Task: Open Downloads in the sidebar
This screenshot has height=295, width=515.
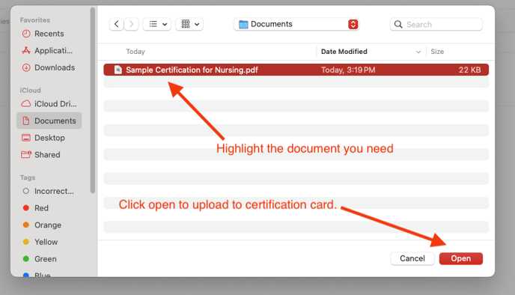Action: [49, 67]
